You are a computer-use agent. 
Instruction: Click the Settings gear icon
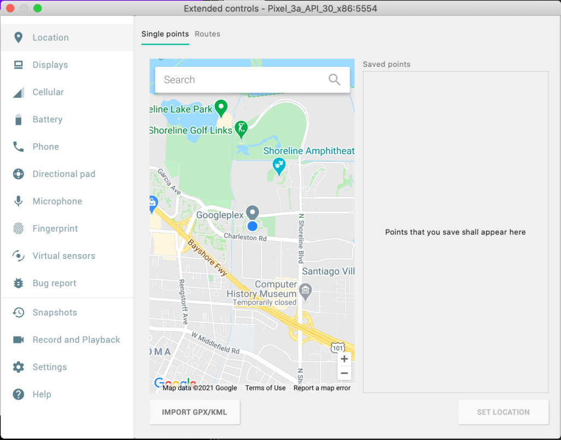[x=18, y=367]
